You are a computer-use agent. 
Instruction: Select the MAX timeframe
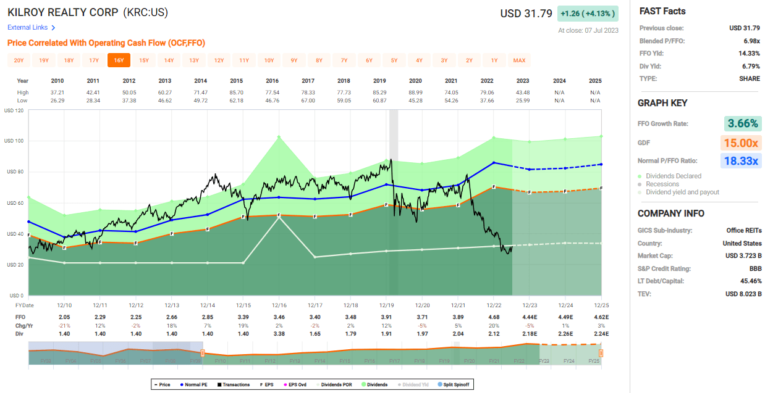[x=519, y=60]
